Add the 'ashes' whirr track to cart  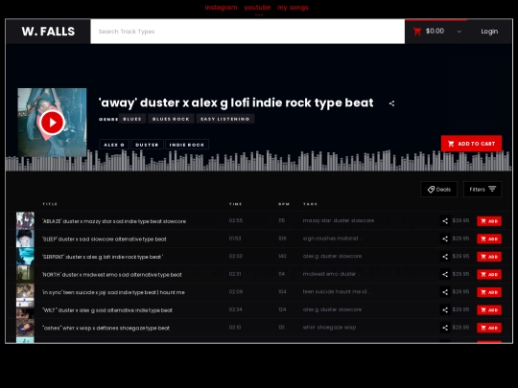[x=489, y=328]
